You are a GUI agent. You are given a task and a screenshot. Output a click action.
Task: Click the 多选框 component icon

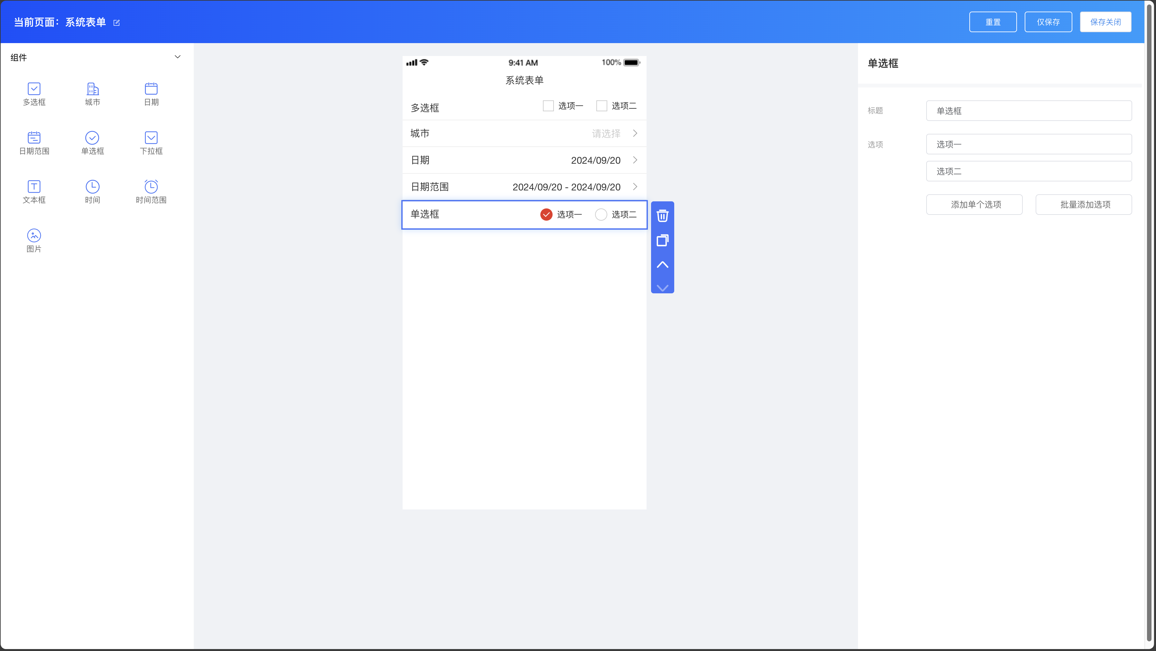pos(34,89)
